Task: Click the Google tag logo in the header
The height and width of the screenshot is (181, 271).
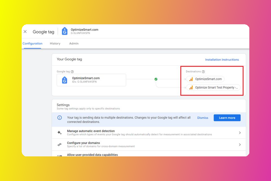Action: point(64,31)
